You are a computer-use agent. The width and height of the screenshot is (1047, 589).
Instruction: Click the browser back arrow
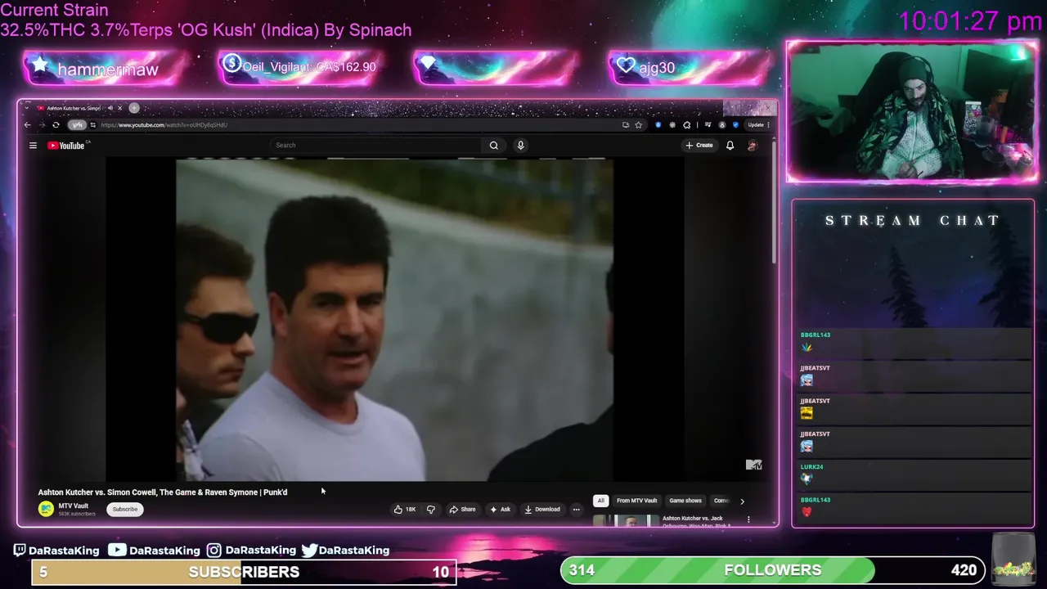coord(27,125)
